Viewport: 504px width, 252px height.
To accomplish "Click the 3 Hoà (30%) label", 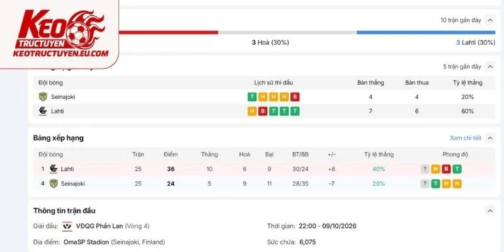I will coord(270,42).
